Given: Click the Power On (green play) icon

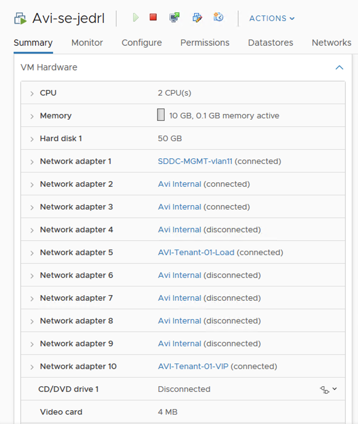Looking at the screenshot, I should pos(136,18).
